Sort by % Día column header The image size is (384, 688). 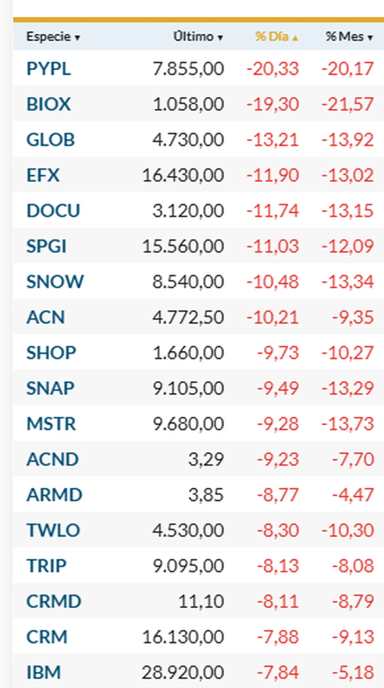click(x=276, y=37)
